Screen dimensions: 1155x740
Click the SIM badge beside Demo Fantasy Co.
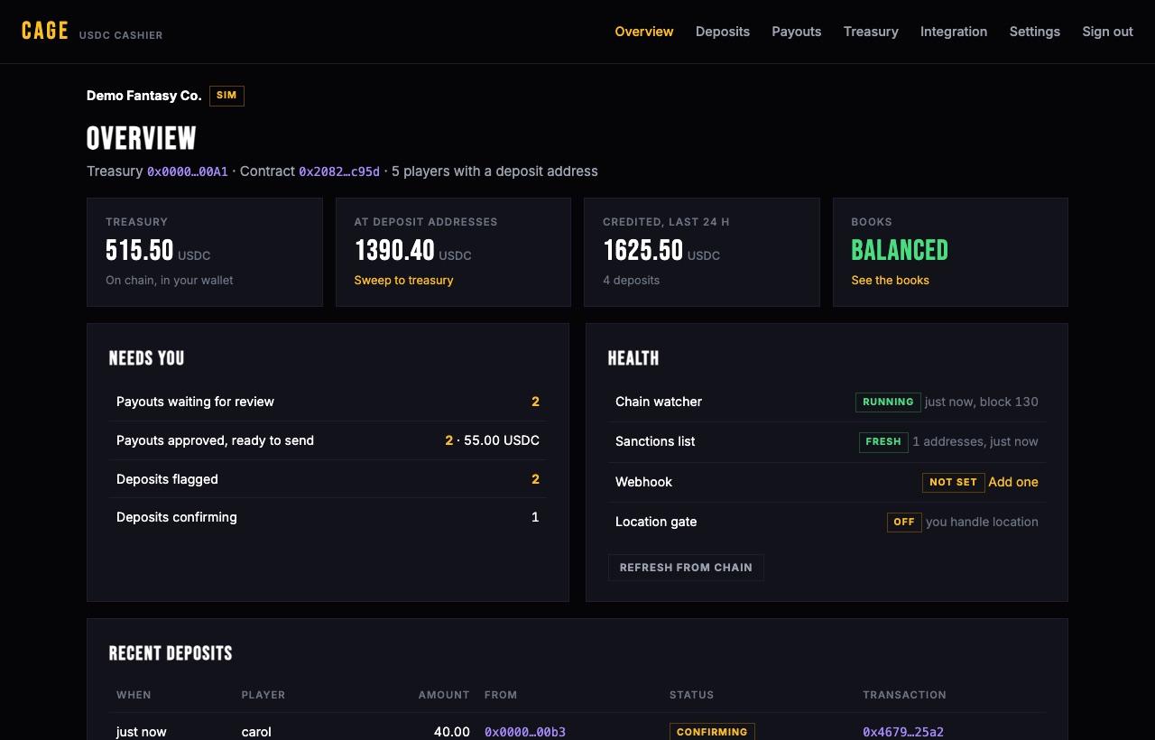point(226,96)
